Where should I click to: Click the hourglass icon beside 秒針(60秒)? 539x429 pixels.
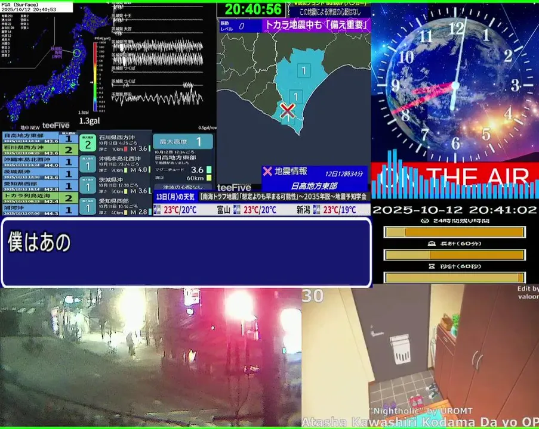pos(432,266)
